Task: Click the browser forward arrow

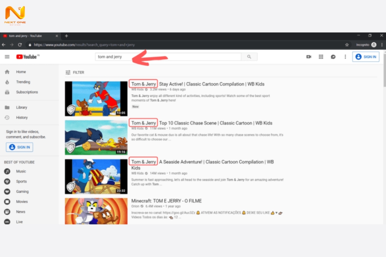Action: click(x=12, y=45)
